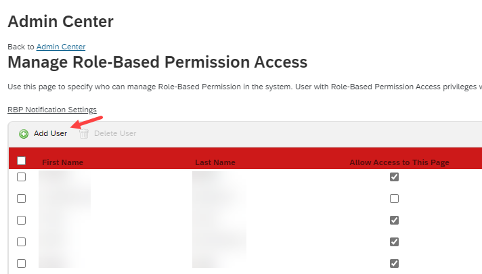The image size is (482, 274).
Task: Click the First Name column header
Action: [63, 162]
